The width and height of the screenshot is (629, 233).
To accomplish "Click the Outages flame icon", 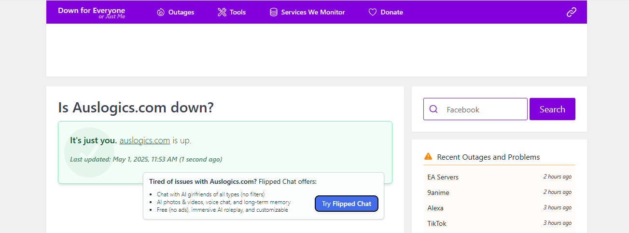I will 161,12.
